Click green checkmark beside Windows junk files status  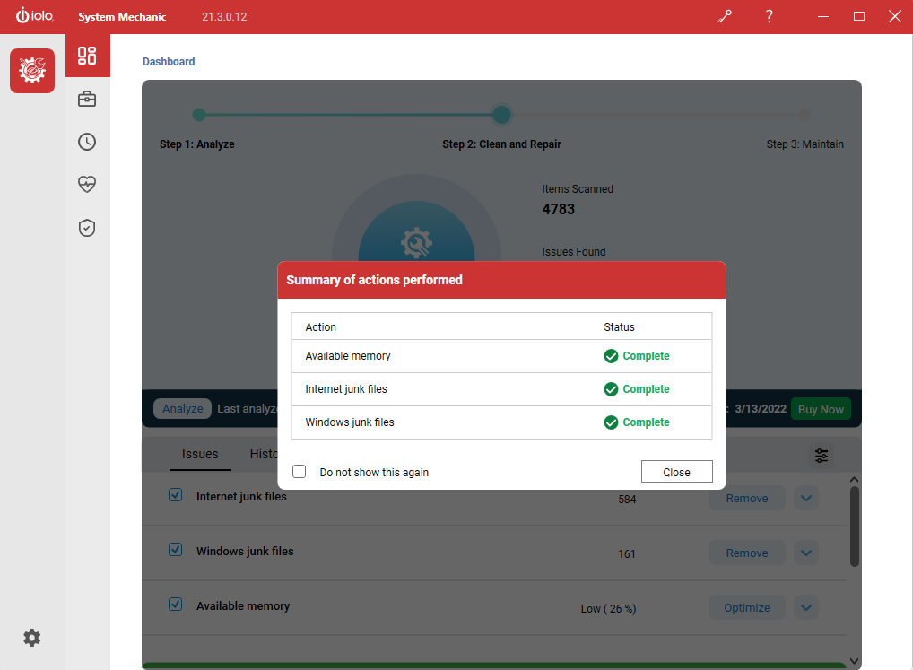coord(611,422)
